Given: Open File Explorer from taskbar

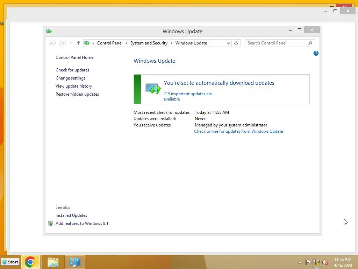Looking at the screenshot, I should click(53, 262).
